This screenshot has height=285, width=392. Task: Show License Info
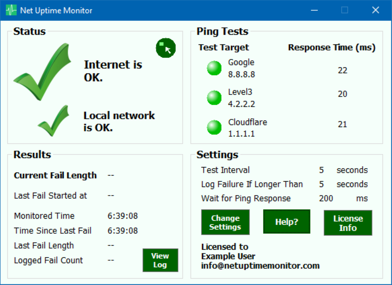[348, 223]
